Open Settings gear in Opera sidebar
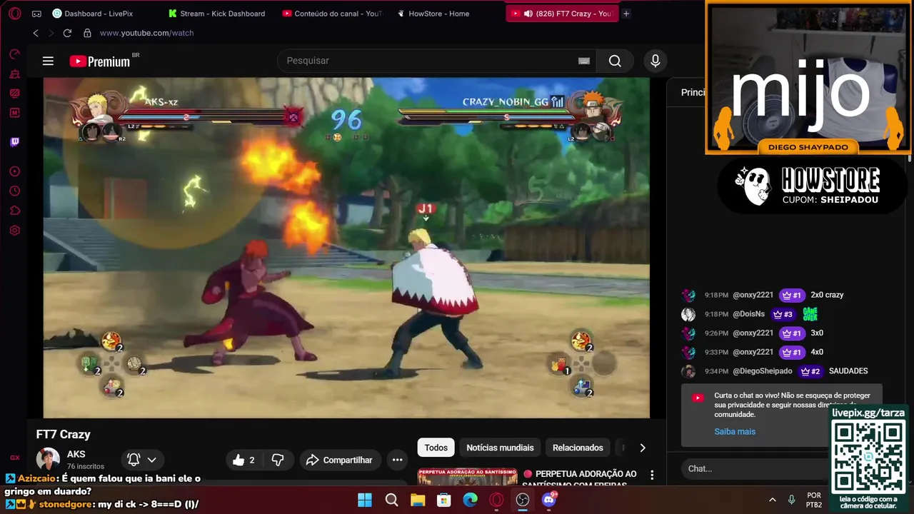This screenshot has width=914, height=514. 14,231
